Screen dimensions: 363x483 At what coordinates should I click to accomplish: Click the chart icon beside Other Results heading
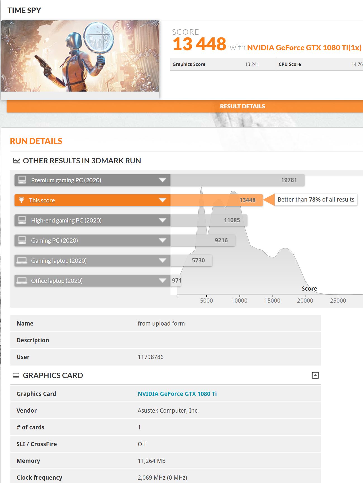tap(16, 161)
